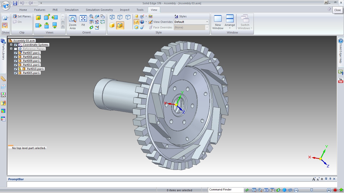Click the Set Planes button
The width and height of the screenshot is (344, 193).
pyautogui.click(x=22, y=16)
